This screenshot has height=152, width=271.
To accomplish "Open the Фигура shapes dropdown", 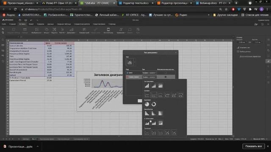I will coord(47,30).
